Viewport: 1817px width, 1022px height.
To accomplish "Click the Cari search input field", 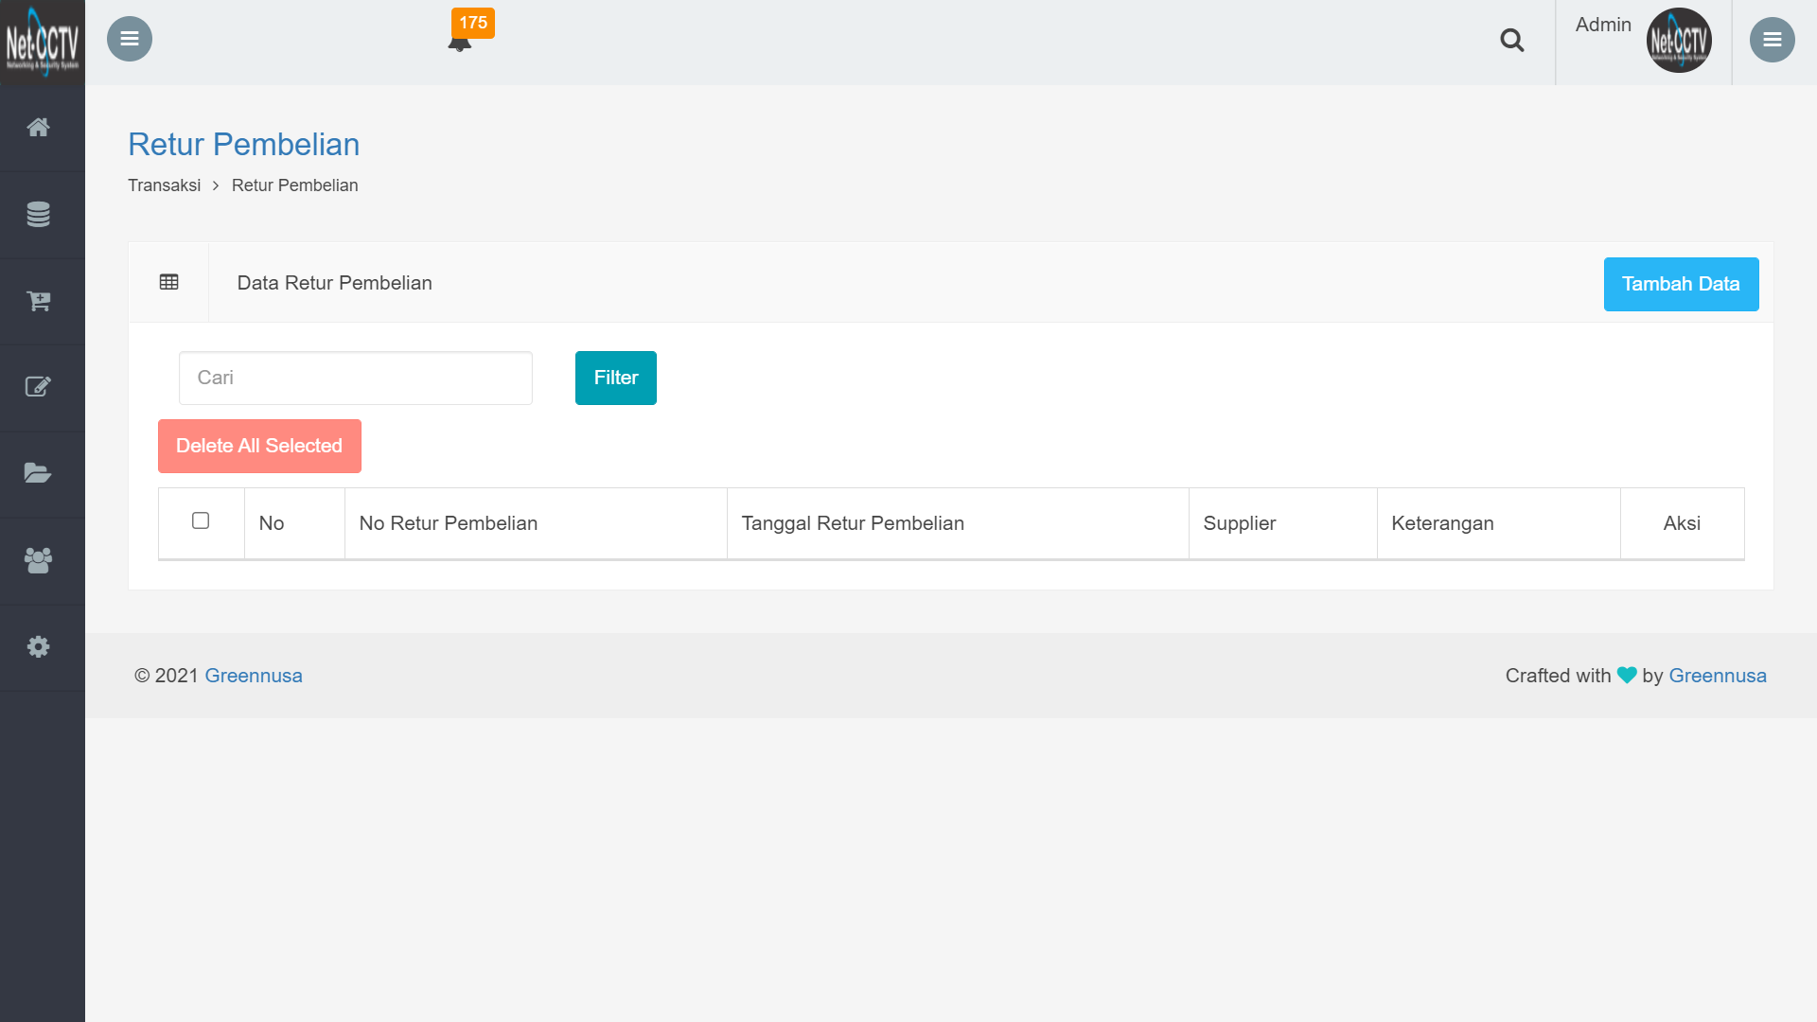I will pos(356,378).
